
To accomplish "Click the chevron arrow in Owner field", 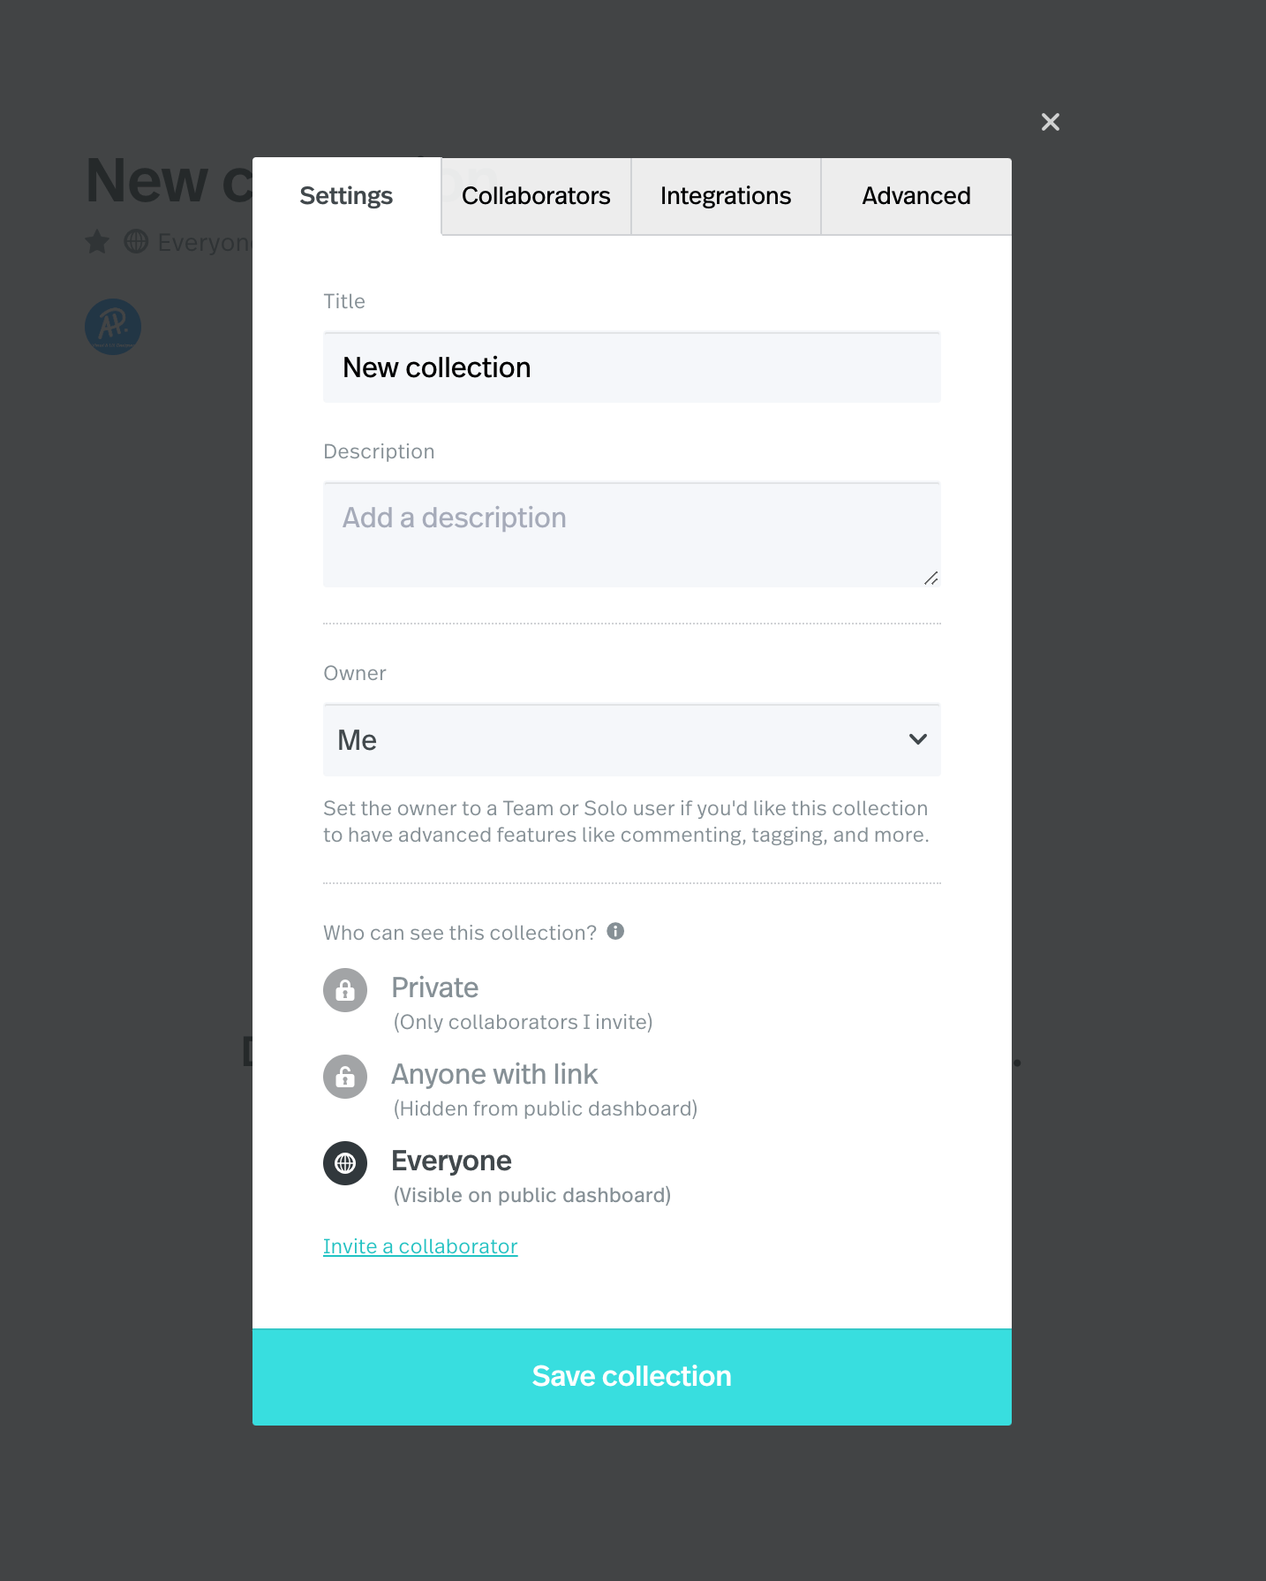I will pos(918,739).
